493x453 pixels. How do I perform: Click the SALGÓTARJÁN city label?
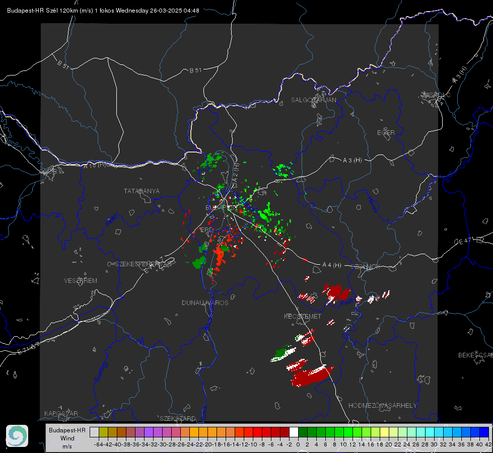point(313,100)
